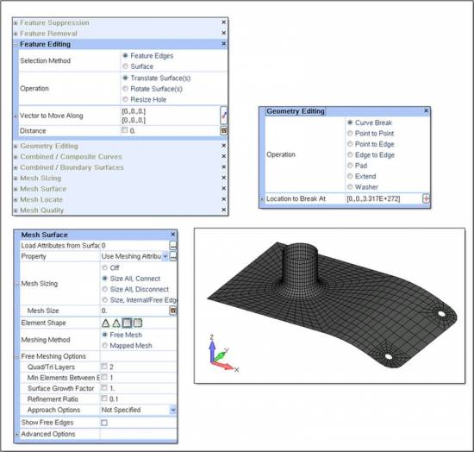Click the ellipsis button next to Load Attributes from Surface
The image size is (474, 452).
(x=173, y=245)
